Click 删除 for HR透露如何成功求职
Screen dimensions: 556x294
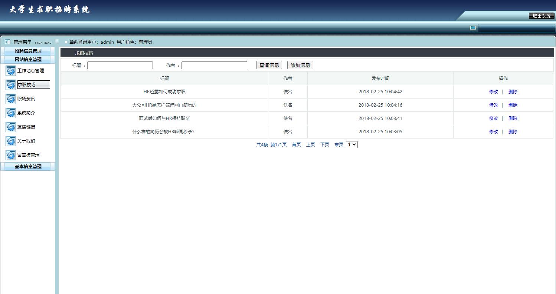pos(513,92)
